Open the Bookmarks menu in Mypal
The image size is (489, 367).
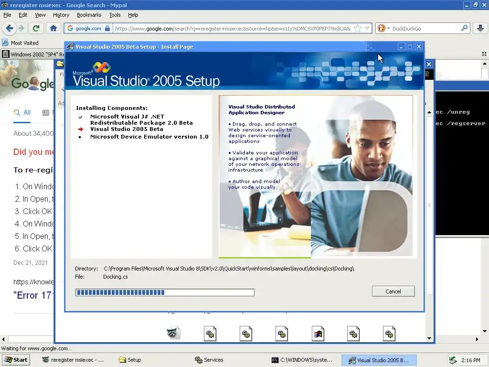coord(89,15)
